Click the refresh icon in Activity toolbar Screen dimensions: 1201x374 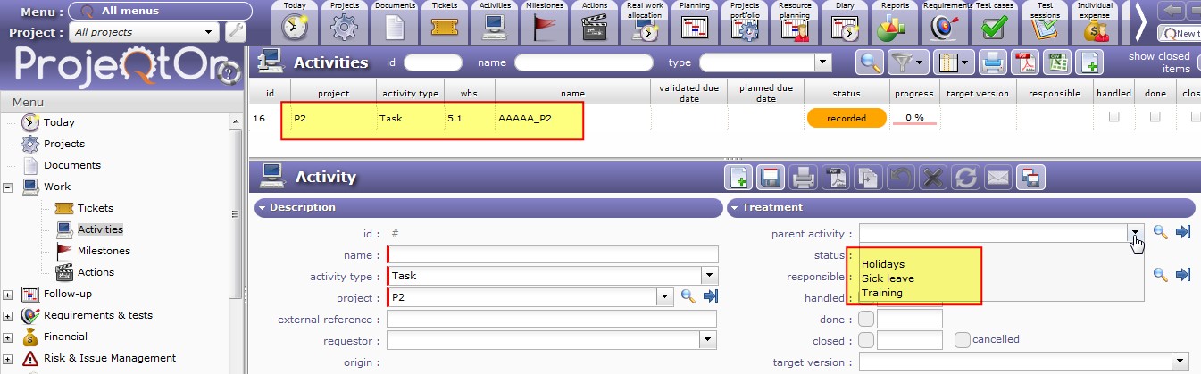965,177
